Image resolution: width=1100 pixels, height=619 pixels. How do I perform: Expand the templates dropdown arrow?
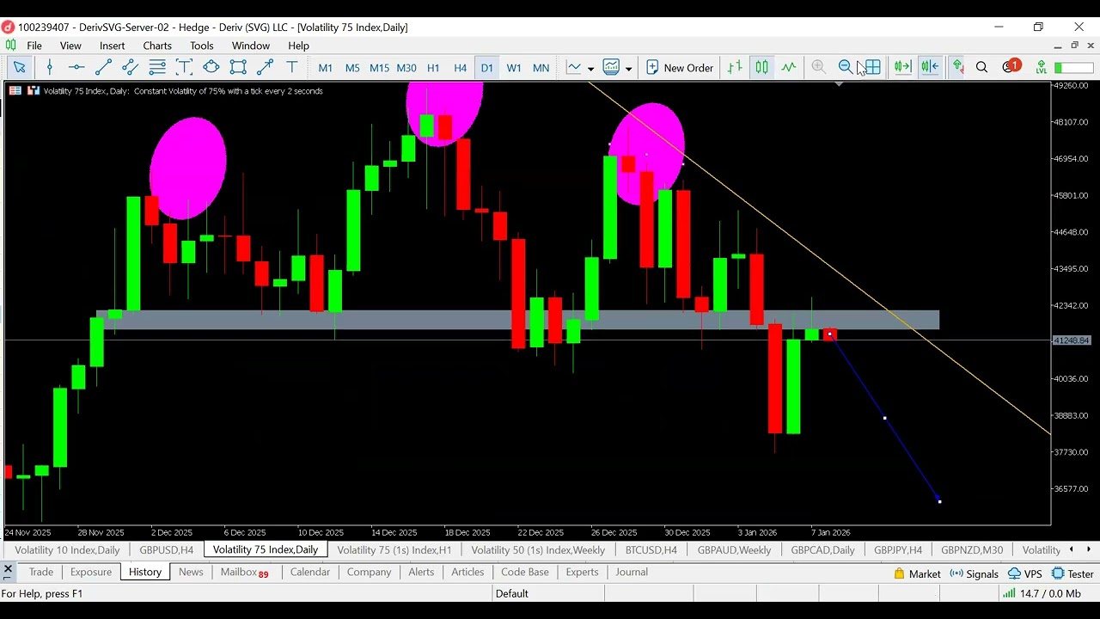pos(628,68)
